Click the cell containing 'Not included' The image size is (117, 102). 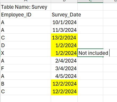pyautogui.click(x=90, y=53)
